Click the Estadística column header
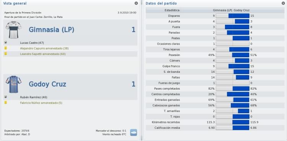 point(172,10)
